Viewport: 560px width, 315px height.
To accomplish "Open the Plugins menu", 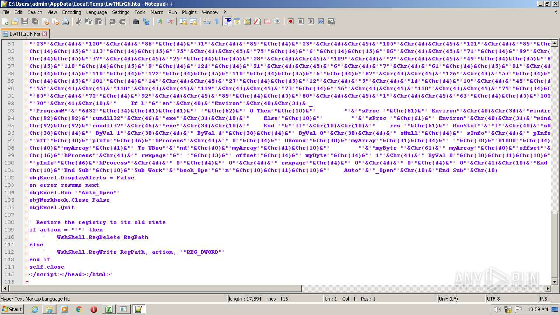I will coord(189,12).
